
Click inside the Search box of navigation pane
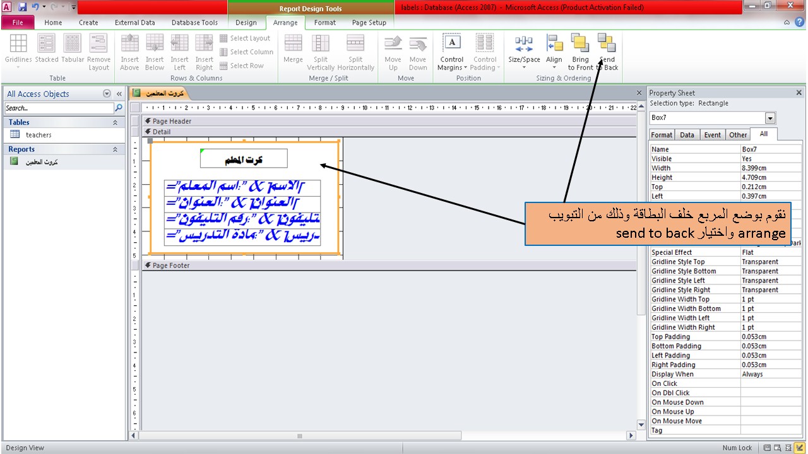point(57,108)
